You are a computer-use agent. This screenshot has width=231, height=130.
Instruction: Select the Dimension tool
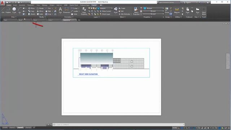tap(66, 10)
